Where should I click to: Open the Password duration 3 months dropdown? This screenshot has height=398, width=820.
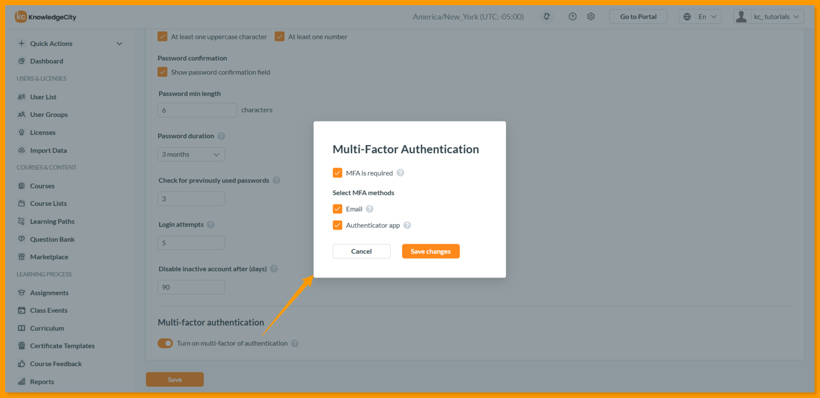(x=191, y=154)
